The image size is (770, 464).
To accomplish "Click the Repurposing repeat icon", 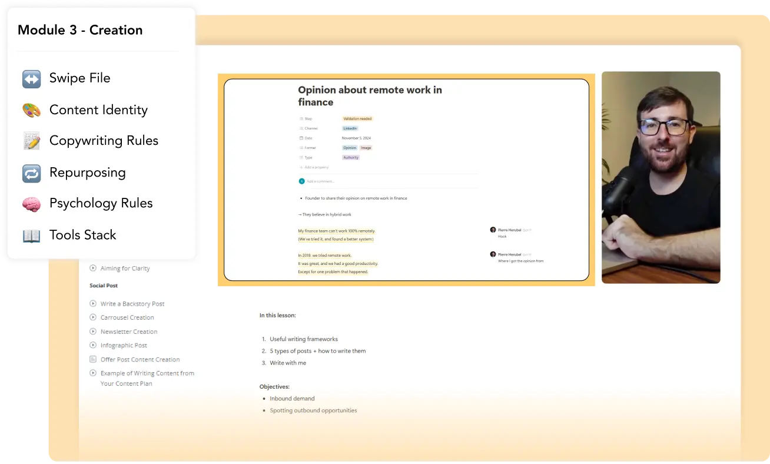I will (31, 173).
